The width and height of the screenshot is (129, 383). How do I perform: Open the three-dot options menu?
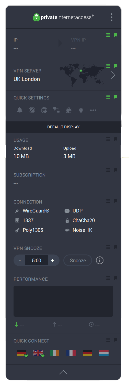pyautogui.click(x=112, y=17)
